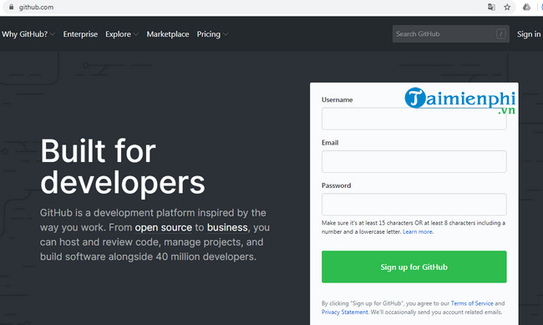Open the Privacy Statement link
This screenshot has width=543, height=325.
pyautogui.click(x=344, y=312)
